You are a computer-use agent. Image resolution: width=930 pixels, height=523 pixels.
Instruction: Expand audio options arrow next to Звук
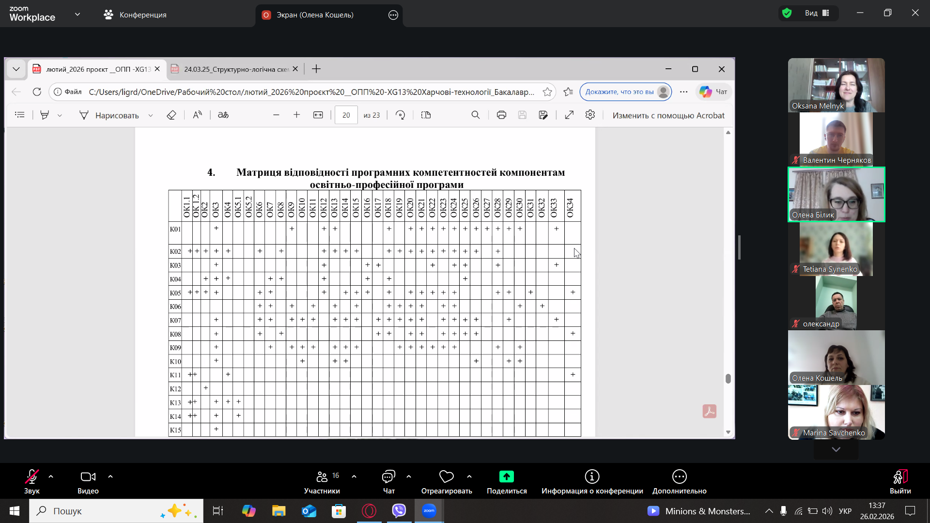51,477
